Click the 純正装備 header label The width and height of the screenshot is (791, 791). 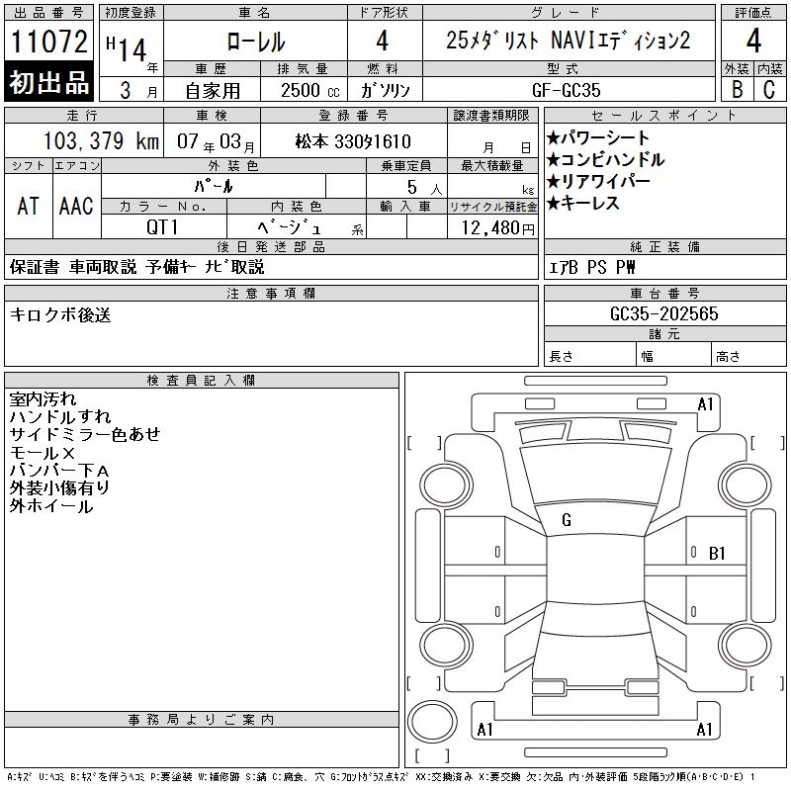[x=664, y=246]
